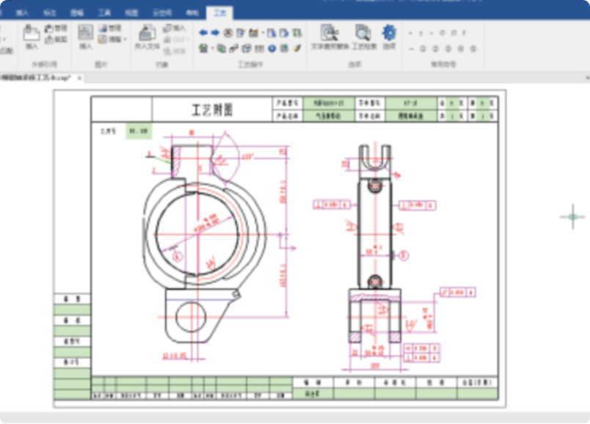Click the blue right arrow icon

tap(215, 32)
